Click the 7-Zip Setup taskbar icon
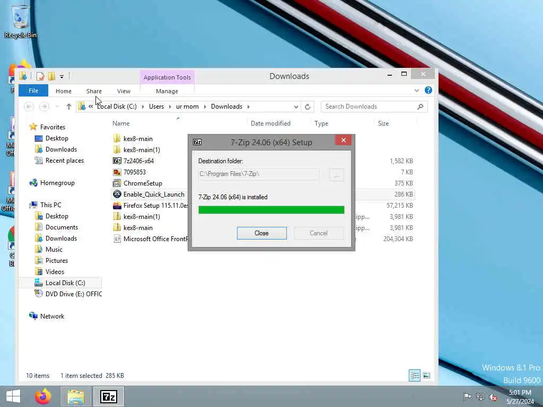Viewport: 543px width, 407px height. click(x=108, y=396)
